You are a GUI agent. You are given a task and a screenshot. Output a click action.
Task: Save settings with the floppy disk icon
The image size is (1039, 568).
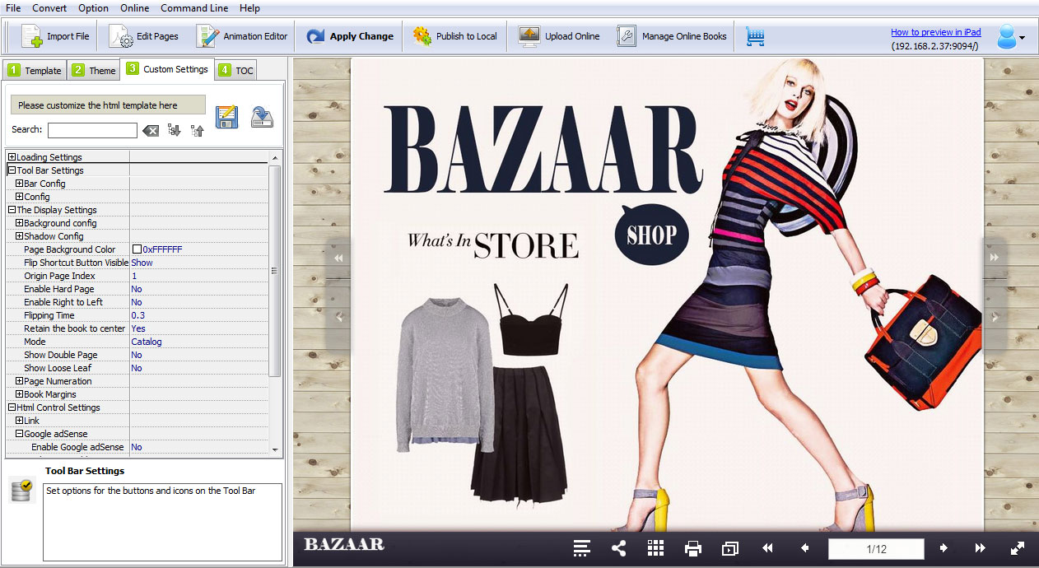tap(227, 117)
